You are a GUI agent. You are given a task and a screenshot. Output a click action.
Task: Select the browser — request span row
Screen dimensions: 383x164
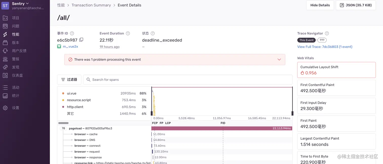(175, 152)
